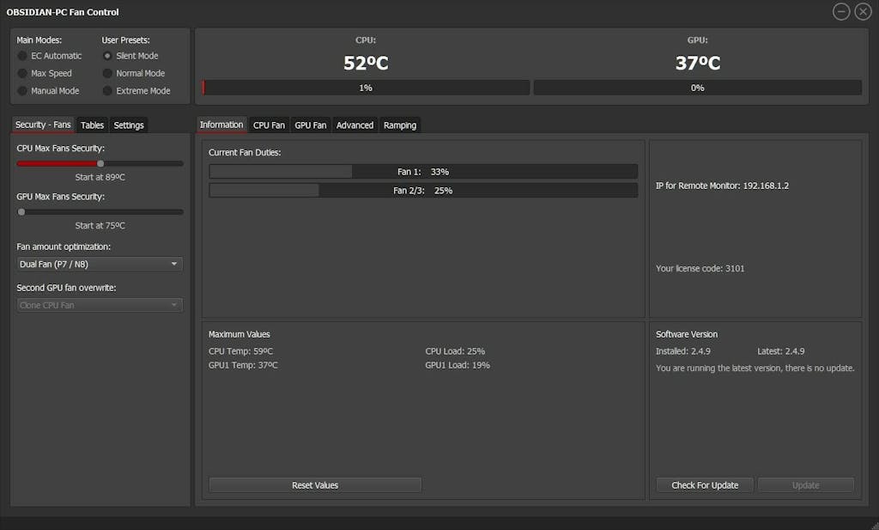Click Check For Update button
The height and width of the screenshot is (530, 879).
[x=704, y=485]
